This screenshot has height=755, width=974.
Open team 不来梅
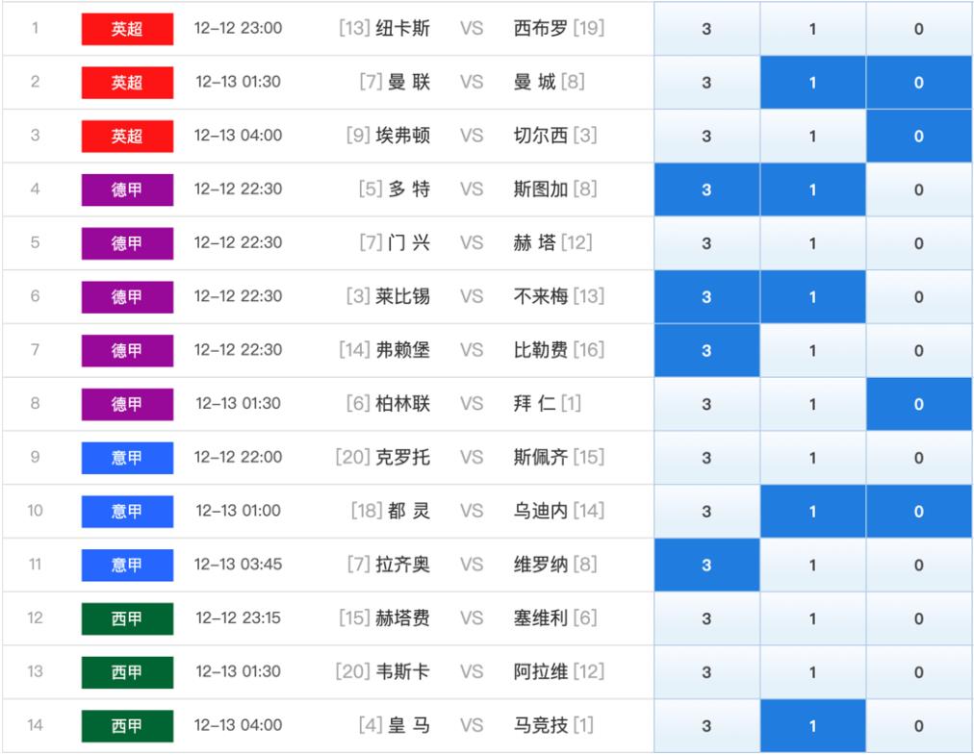(541, 296)
